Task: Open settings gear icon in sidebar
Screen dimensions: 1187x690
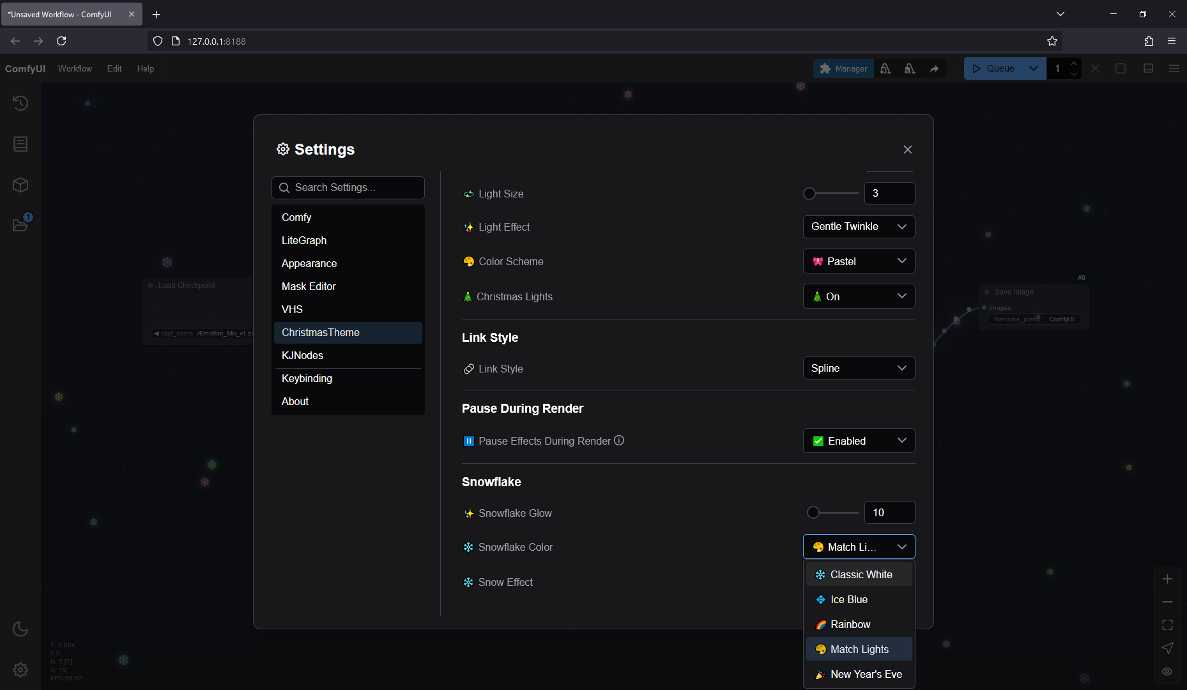Action: coord(20,670)
